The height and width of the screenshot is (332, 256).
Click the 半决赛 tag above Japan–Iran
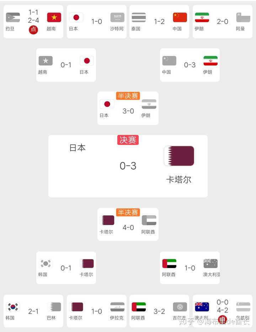[128, 96]
